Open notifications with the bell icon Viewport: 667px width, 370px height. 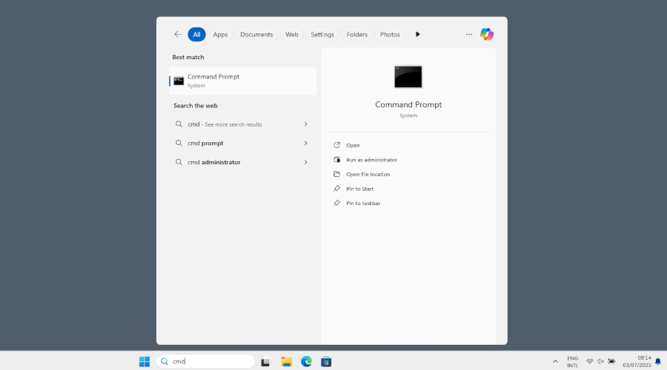(x=658, y=362)
